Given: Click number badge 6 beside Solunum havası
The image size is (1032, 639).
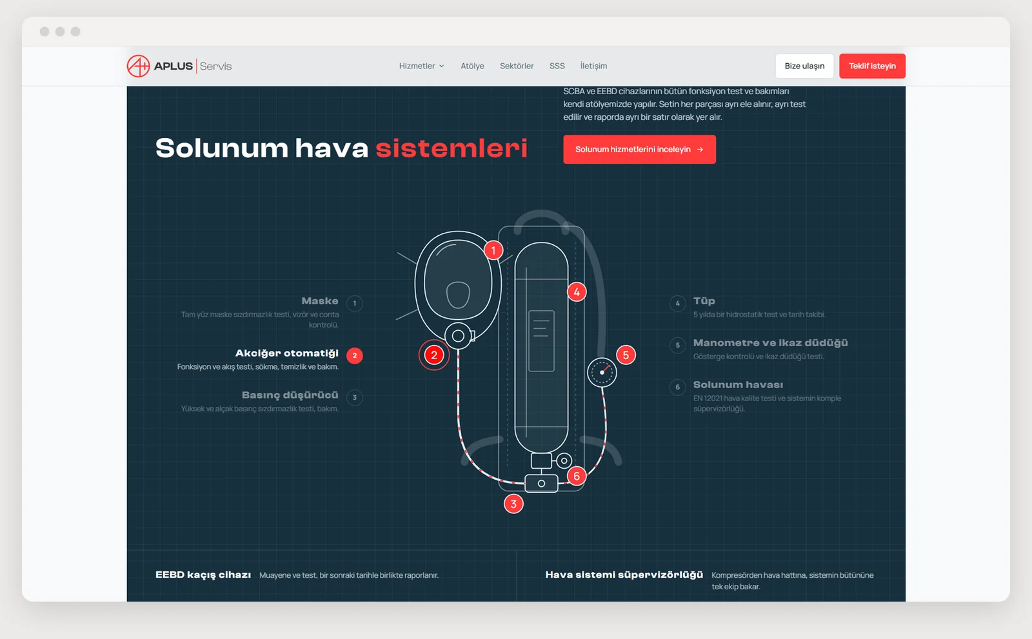Looking at the screenshot, I should tap(677, 387).
